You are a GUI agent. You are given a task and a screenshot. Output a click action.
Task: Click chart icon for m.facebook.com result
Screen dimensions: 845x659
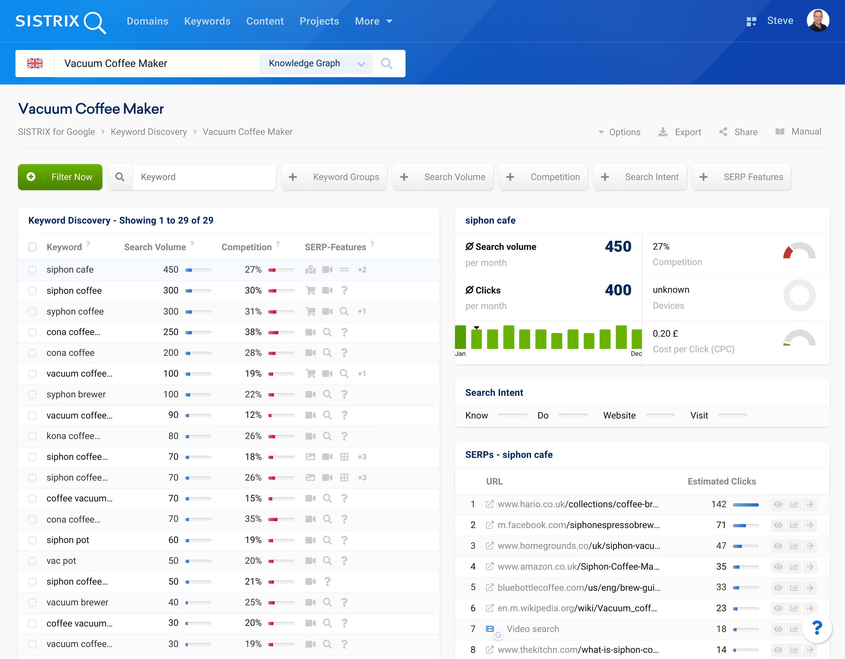[794, 525]
